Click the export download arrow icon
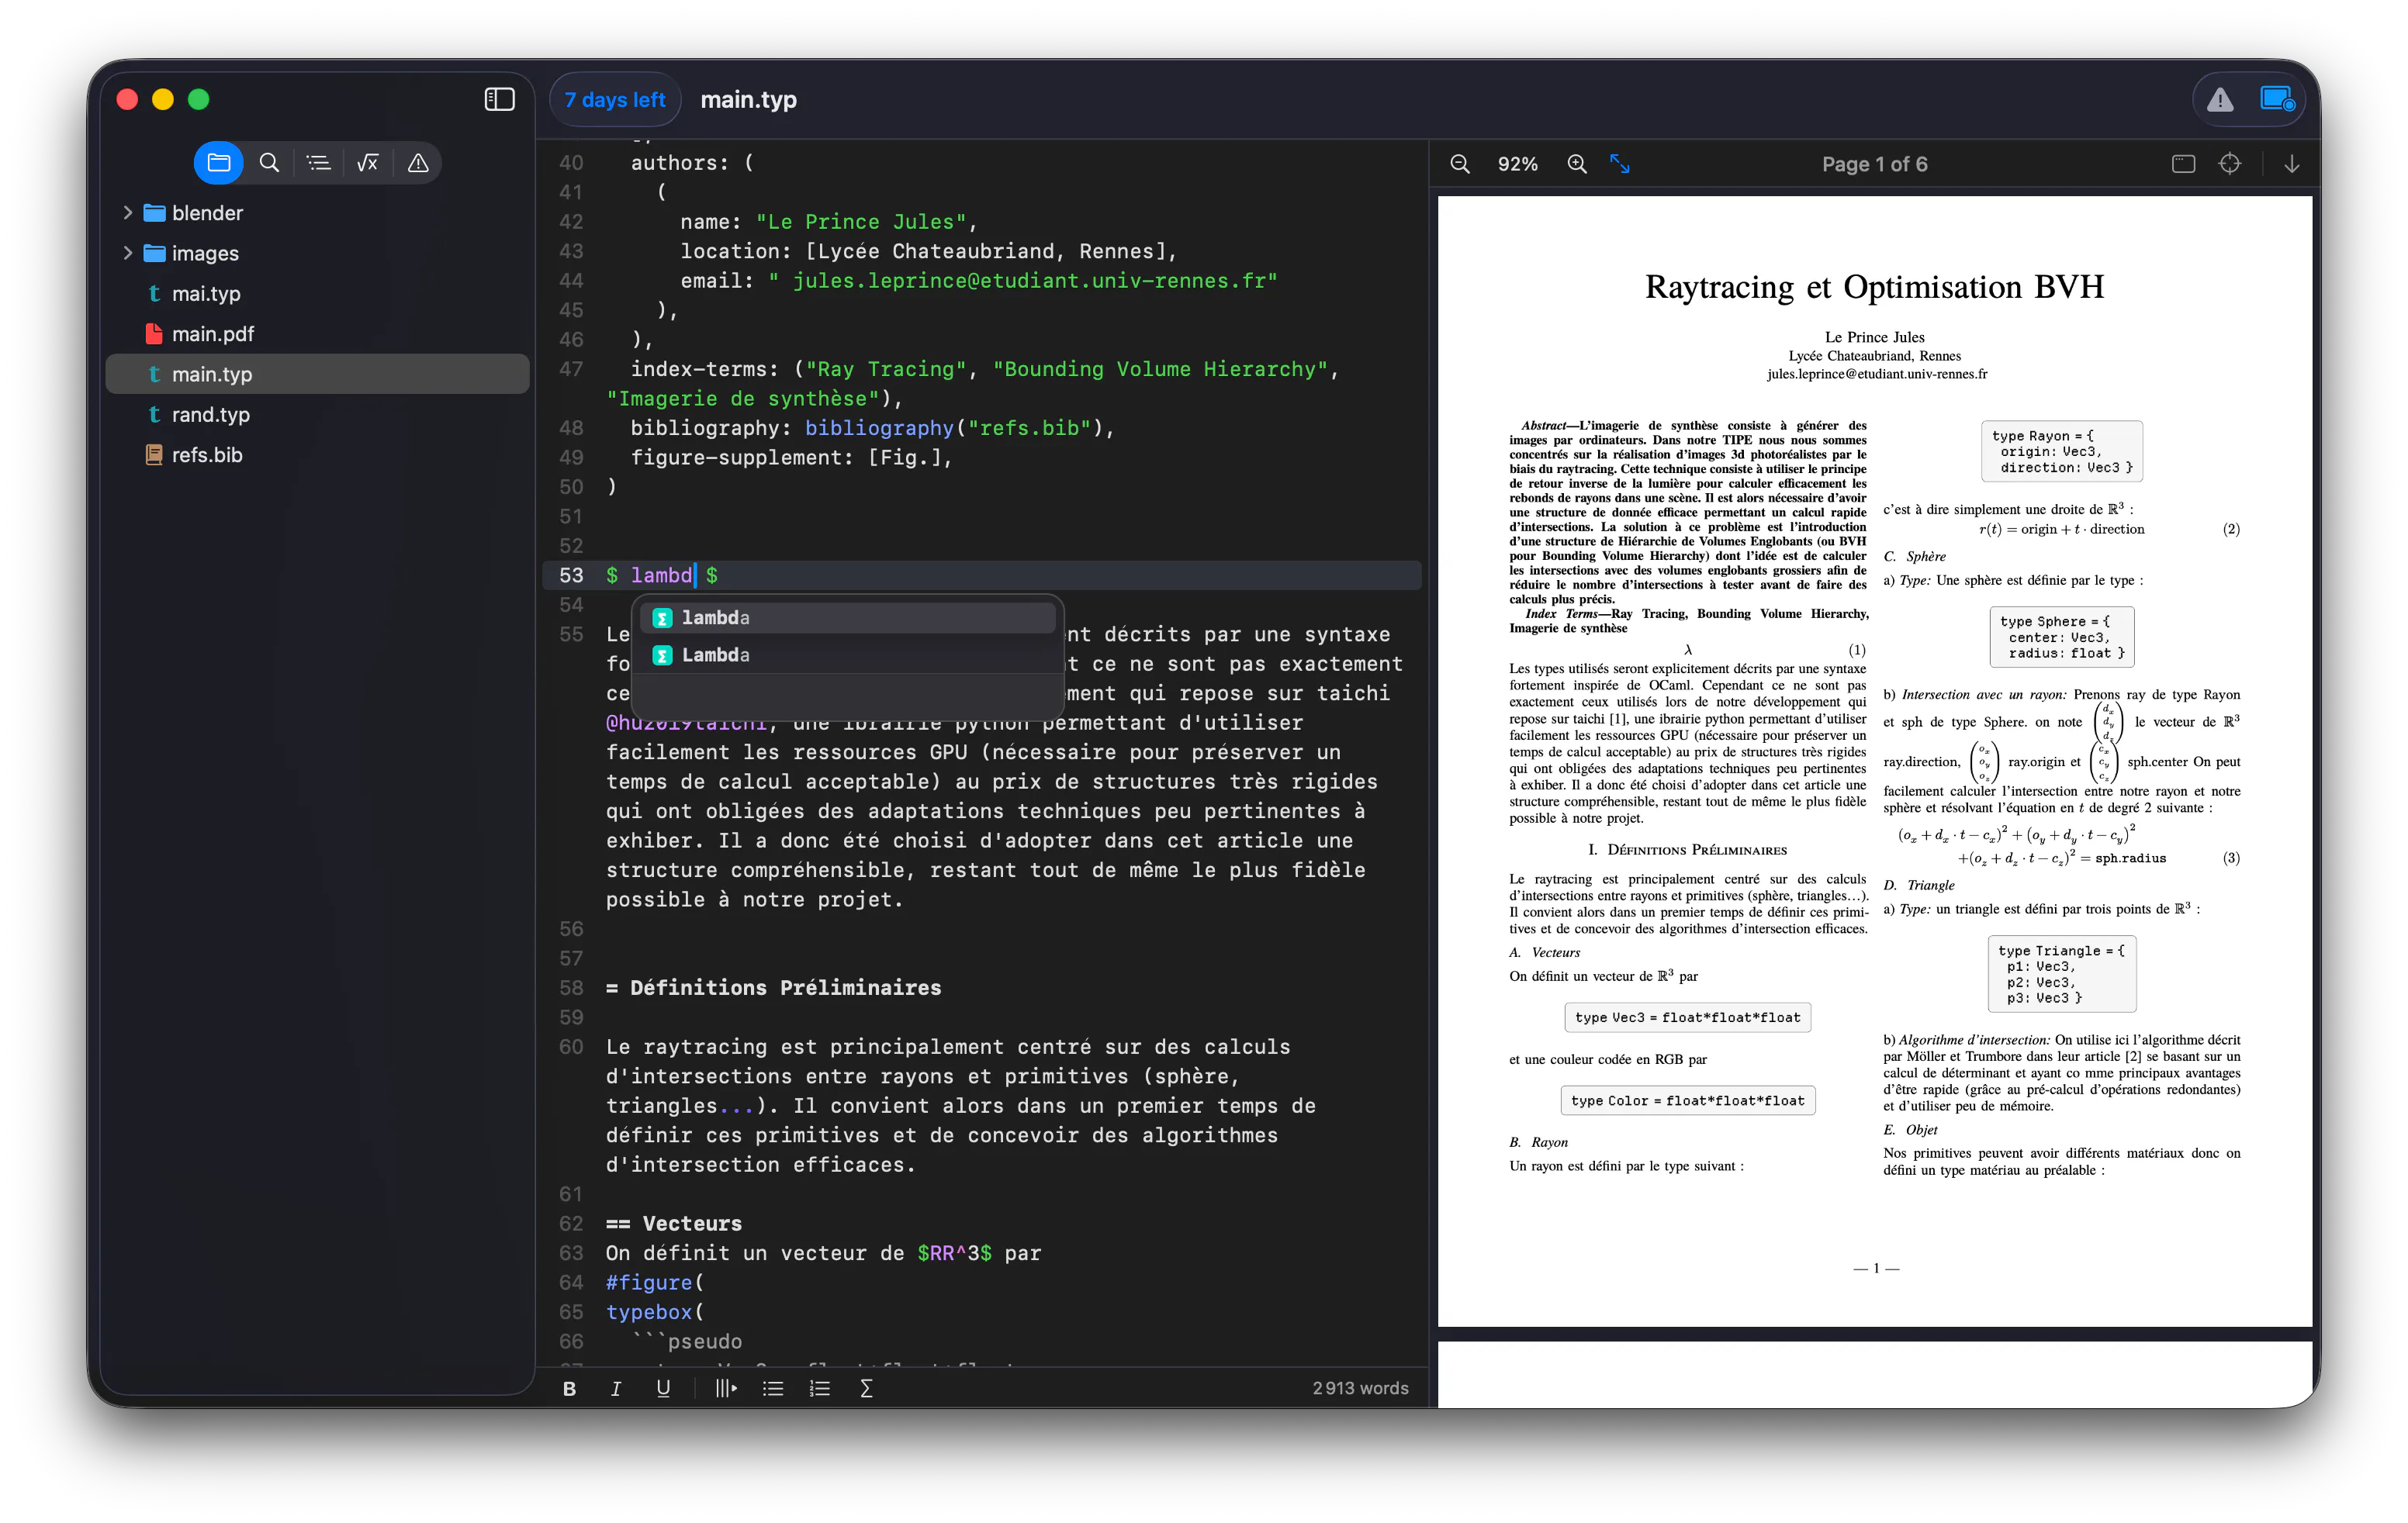2408x1523 pixels. click(2292, 164)
